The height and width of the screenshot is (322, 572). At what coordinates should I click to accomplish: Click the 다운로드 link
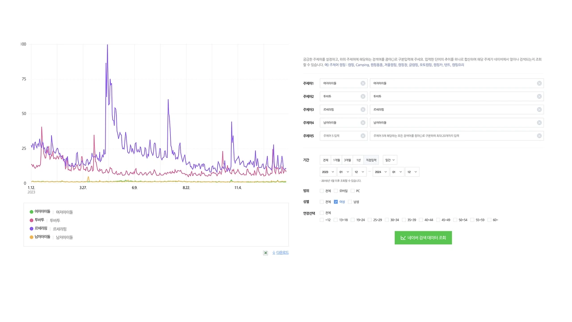(x=280, y=253)
